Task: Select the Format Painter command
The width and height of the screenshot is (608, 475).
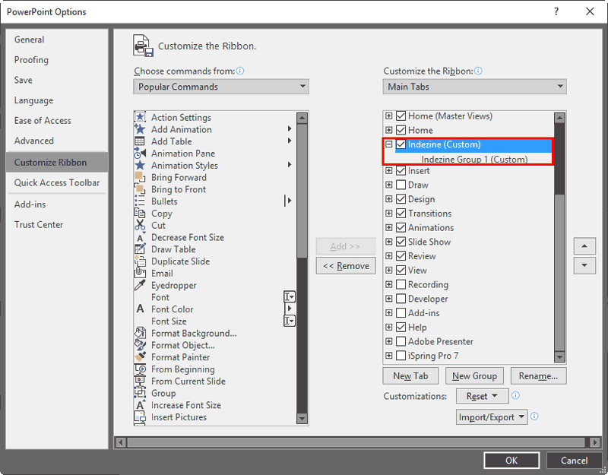Action: (169, 357)
